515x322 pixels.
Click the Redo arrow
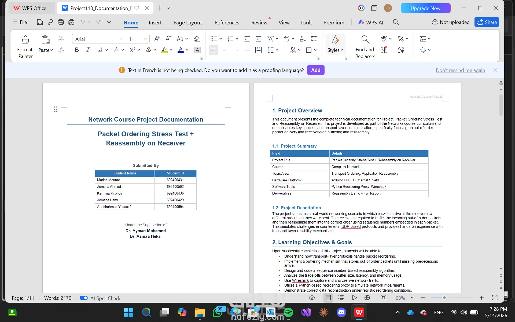point(98,22)
